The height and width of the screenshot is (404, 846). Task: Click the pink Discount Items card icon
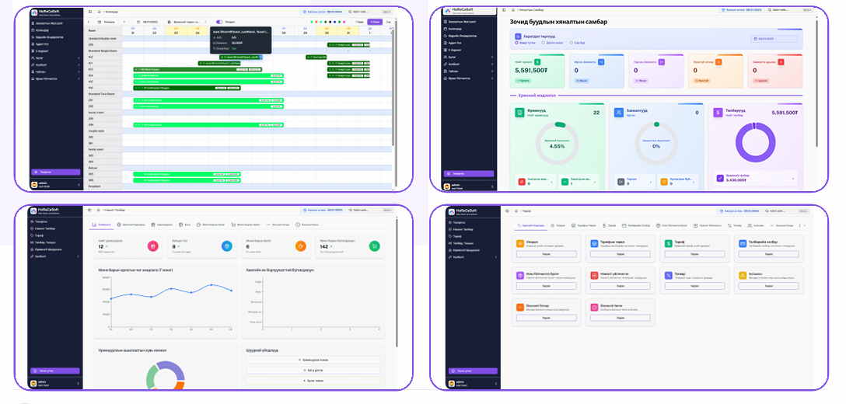coord(593,307)
